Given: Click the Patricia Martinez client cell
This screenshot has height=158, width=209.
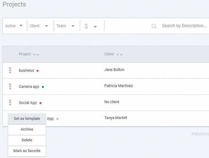Looking at the screenshot, I should [119, 86].
